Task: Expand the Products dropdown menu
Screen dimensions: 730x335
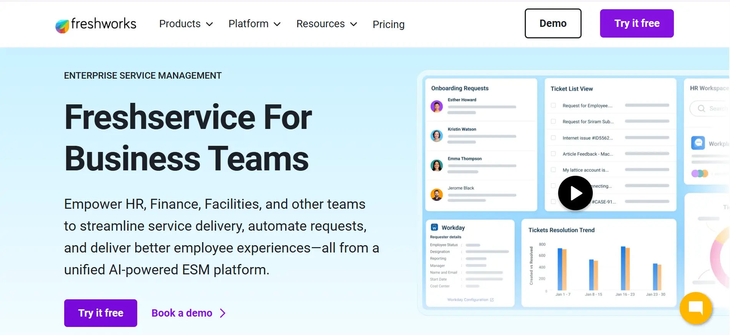Action: [186, 24]
